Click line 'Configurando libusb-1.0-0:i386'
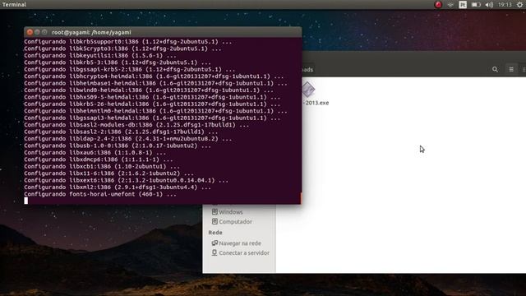Viewport: 526px width, 296px height. [x=118, y=146]
